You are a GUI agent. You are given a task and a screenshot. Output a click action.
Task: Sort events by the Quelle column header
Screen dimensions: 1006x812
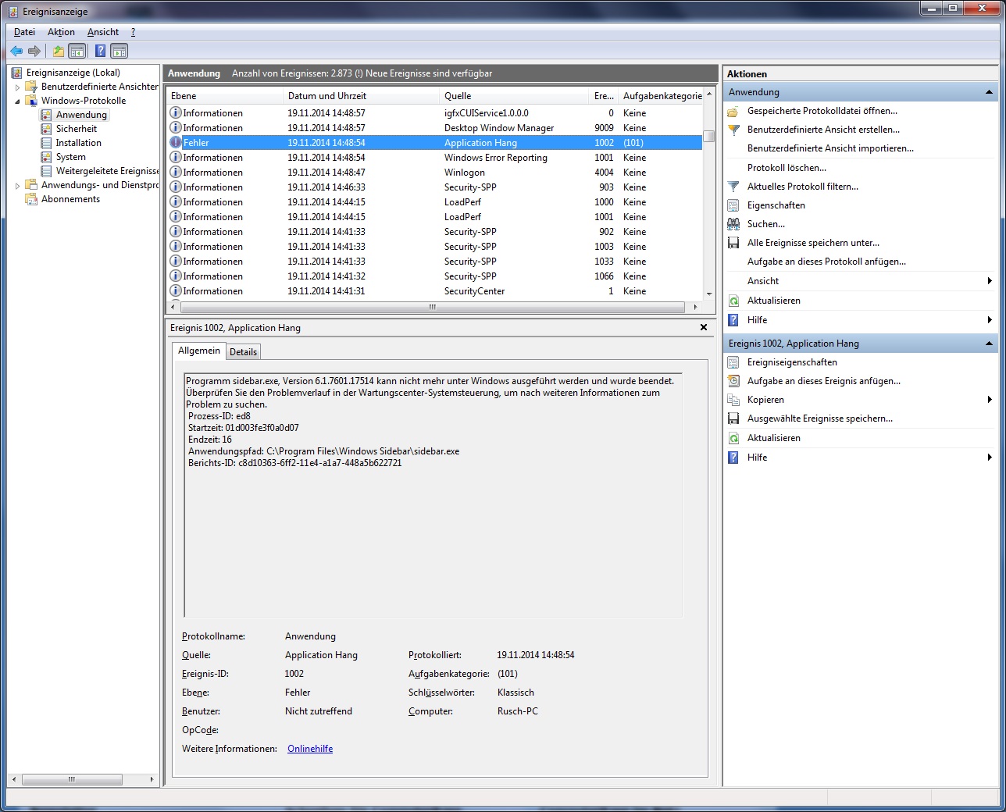(x=514, y=96)
